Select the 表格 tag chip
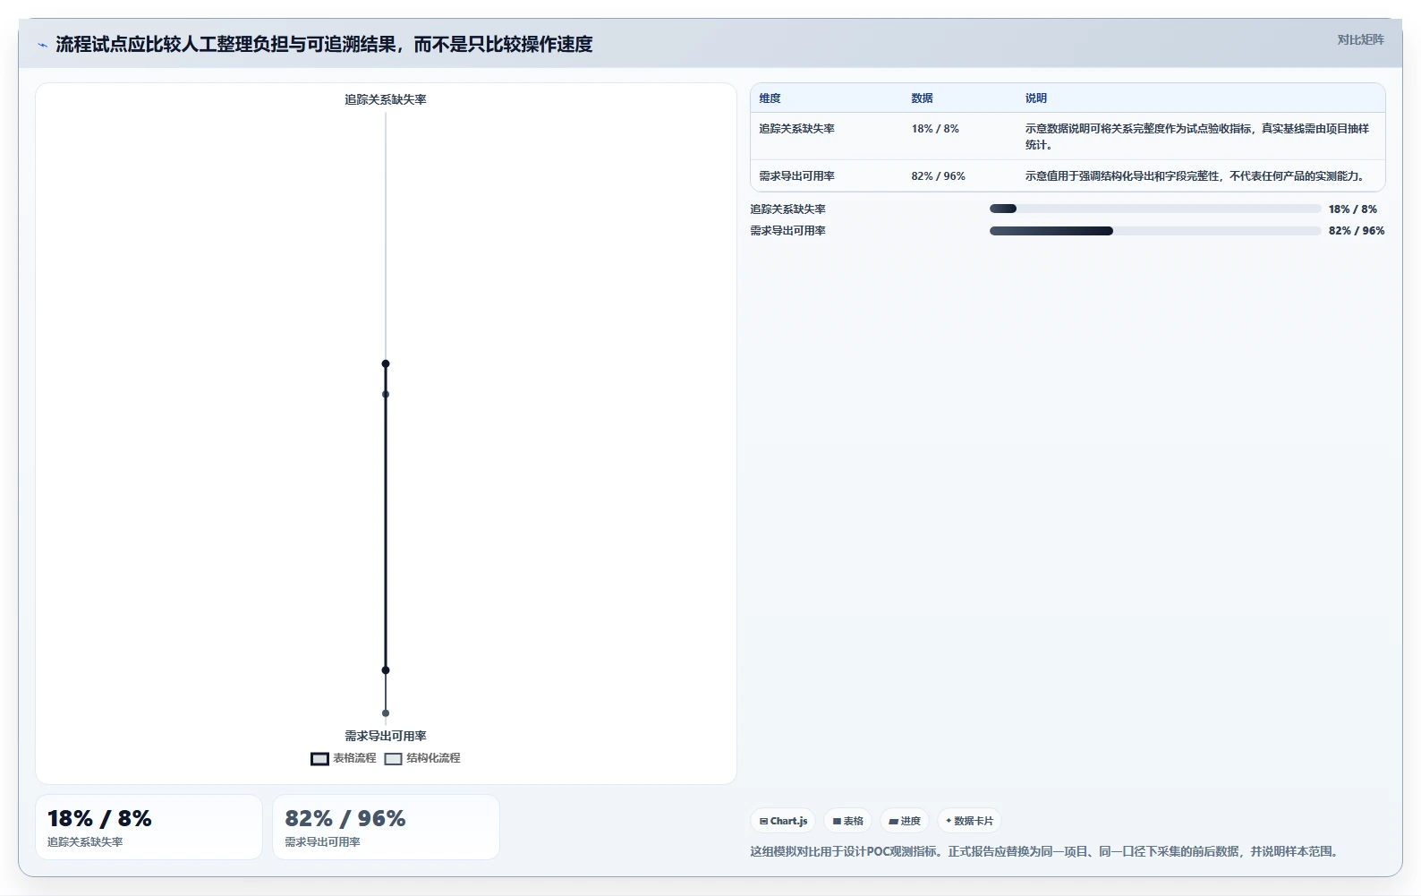The width and height of the screenshot is (1421, 896). [x=847, y=821]
